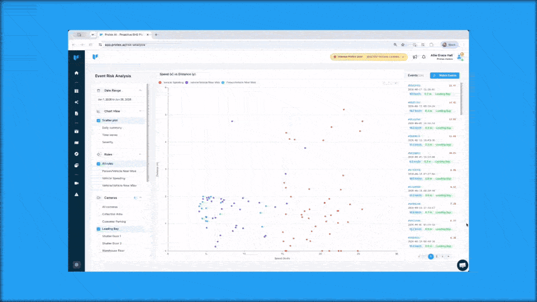This screenshot has height=302, width=537.
Task: Select the Vehicle Speeding rule
Action: pyautogui.click(x=114, y=178)
